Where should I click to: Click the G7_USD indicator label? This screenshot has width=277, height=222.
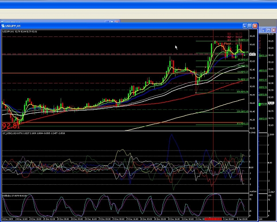[x=34, y=133]
